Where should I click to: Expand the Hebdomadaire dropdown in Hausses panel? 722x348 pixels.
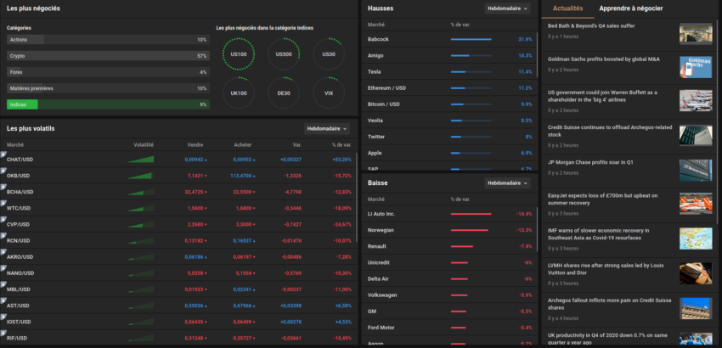(506, 8)
